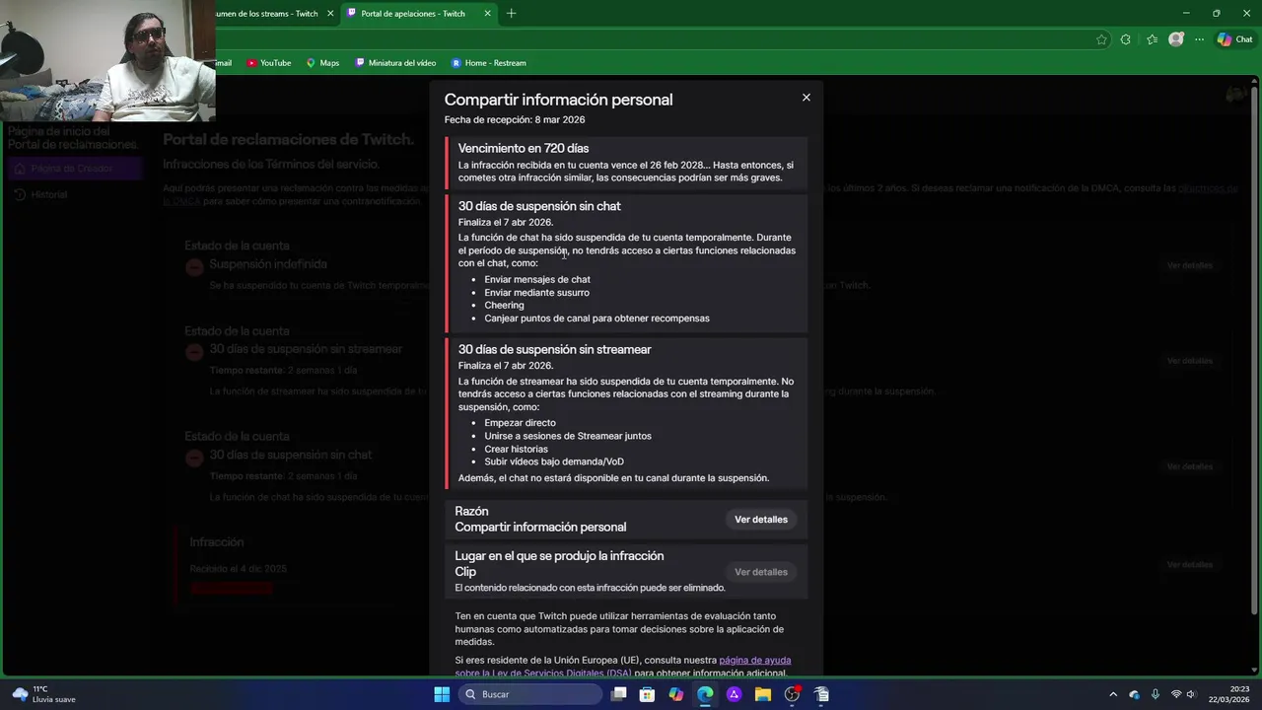Screen dimensions: 1262x710
Task: Open volume speaker tray icon
Action: point(1191,694)
